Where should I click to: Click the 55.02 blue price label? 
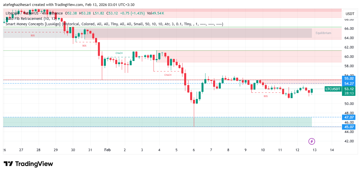pyautogui.click(x=349, y=79)
